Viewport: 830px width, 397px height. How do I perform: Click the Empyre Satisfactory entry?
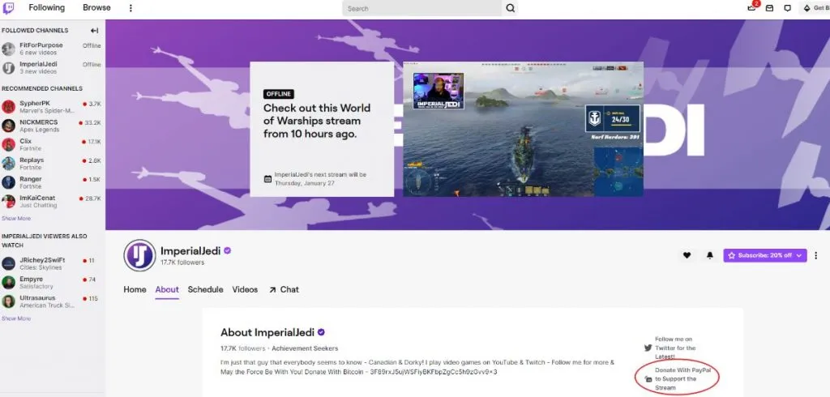pyautogui.click(x=53, y=283)
